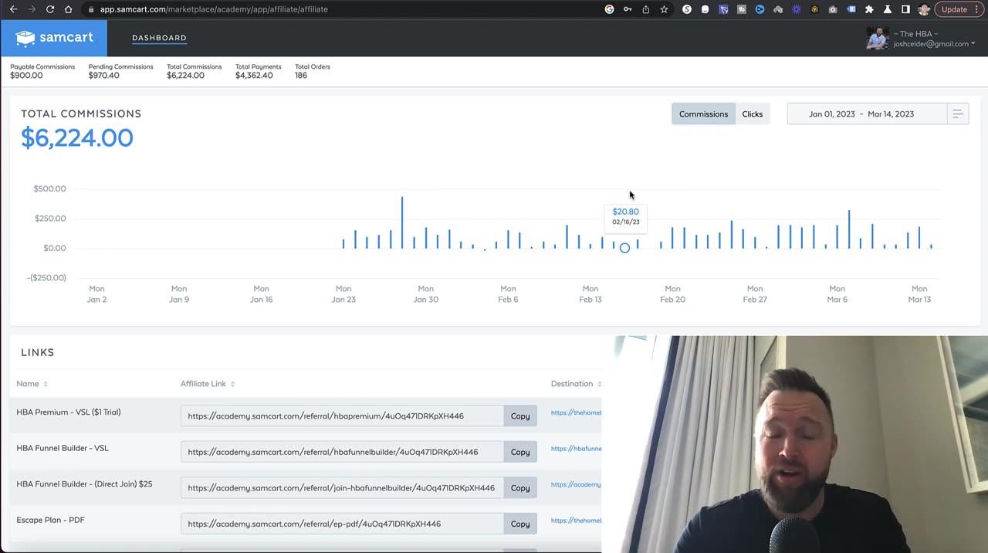Click the Google icon in the address bar
Screen dimensions: 988x553
tap(609, 9)
